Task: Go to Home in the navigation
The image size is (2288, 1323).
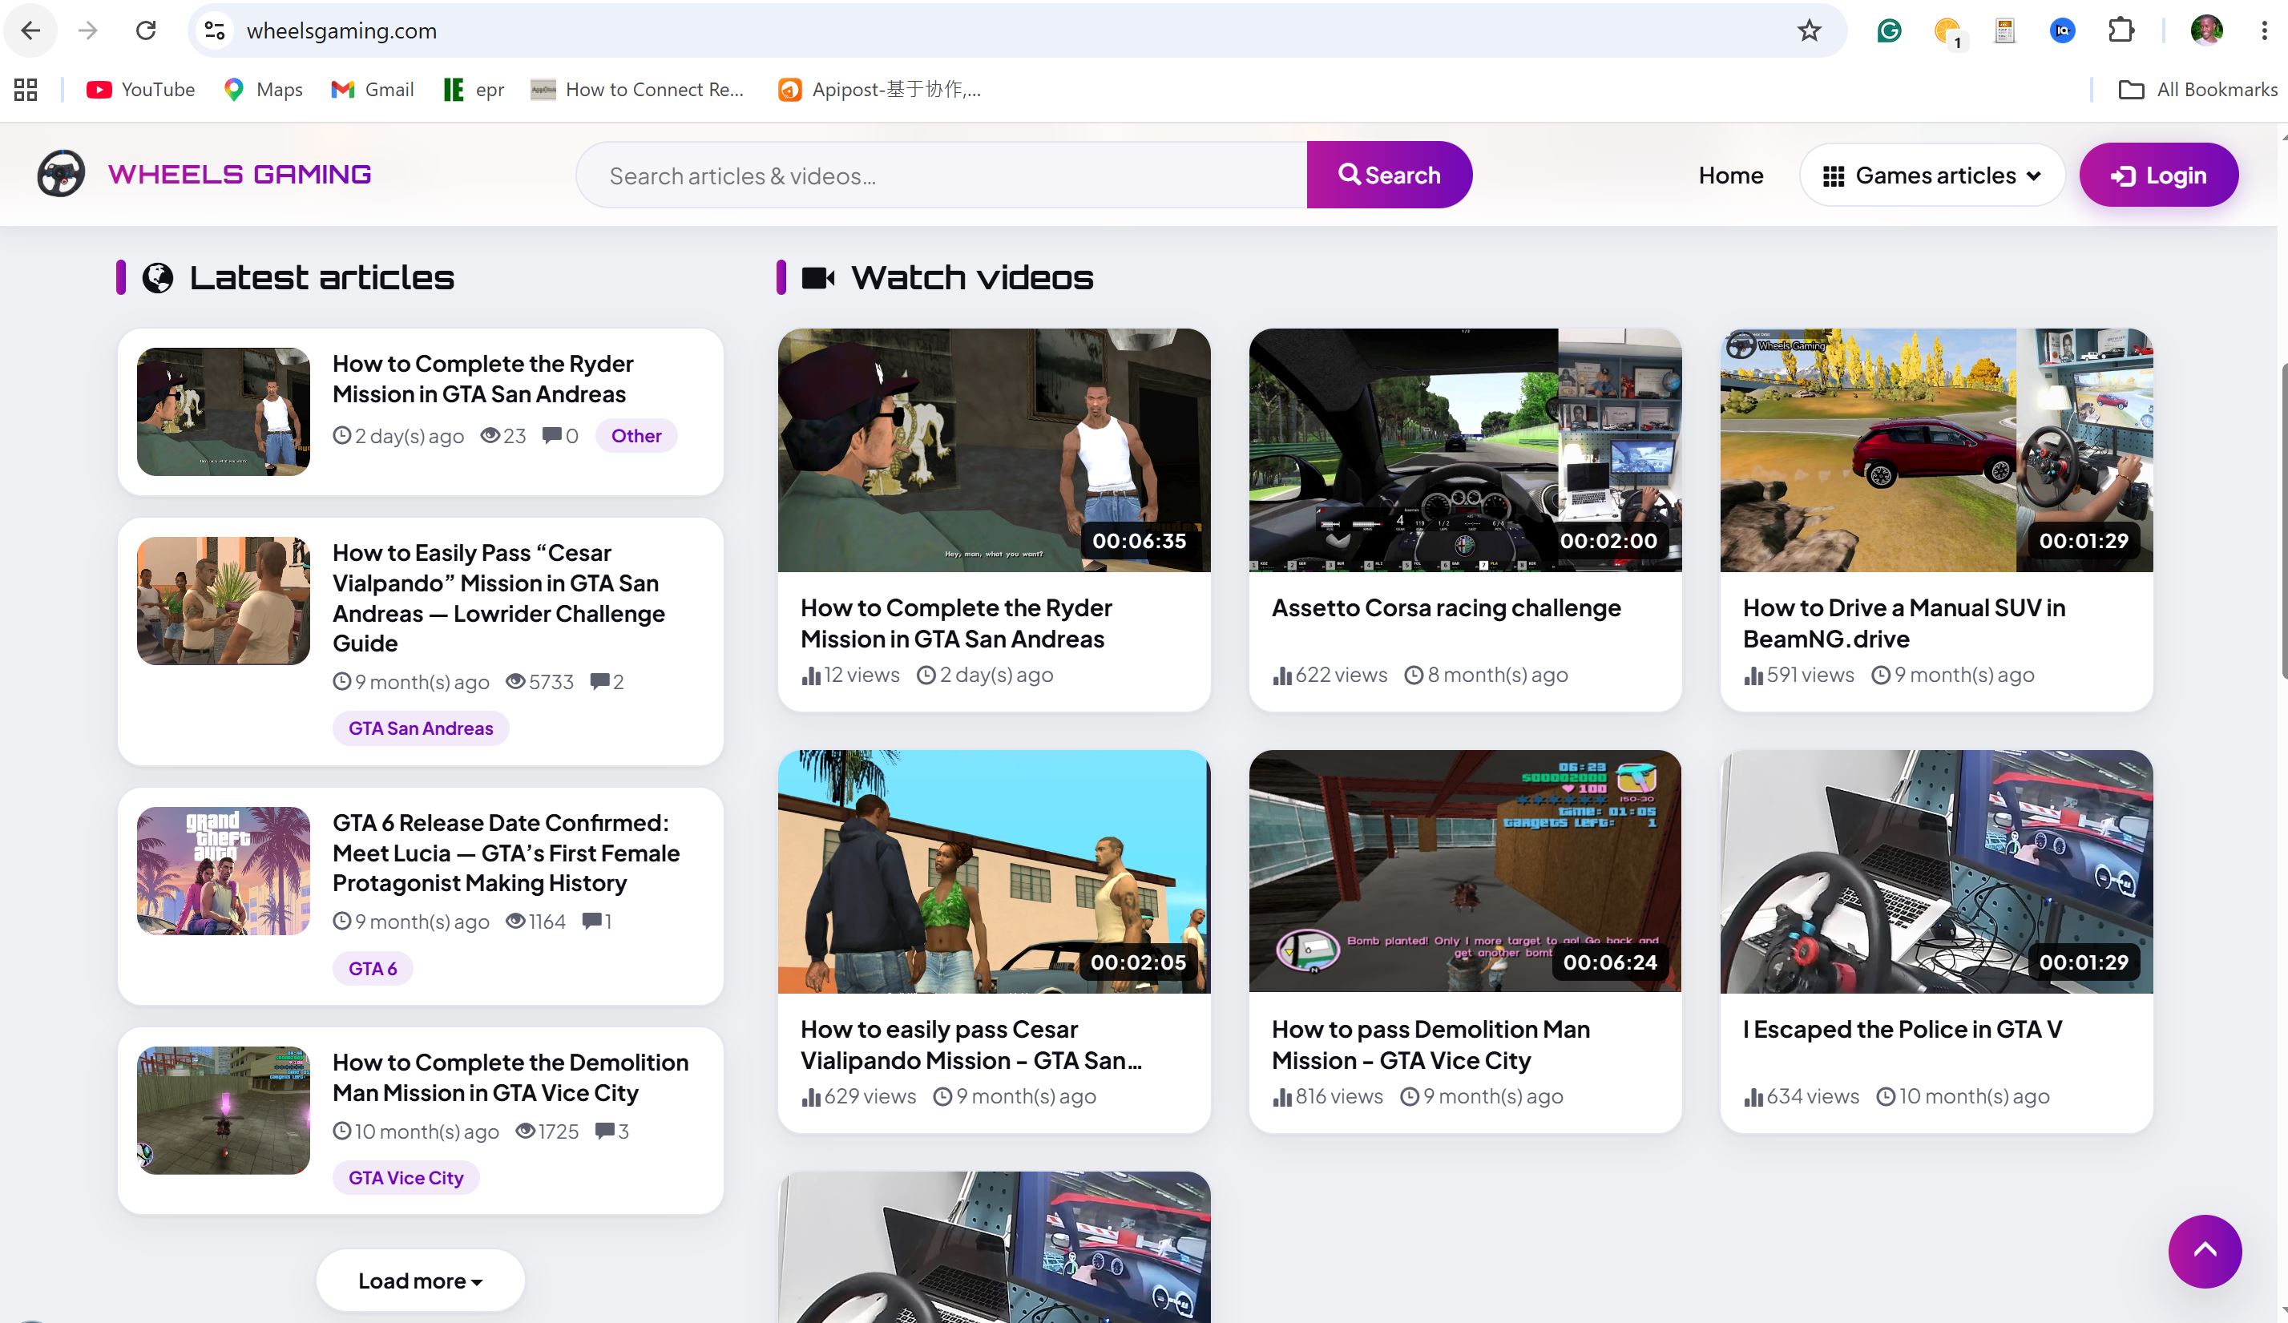Action: tap(1730, 175)
